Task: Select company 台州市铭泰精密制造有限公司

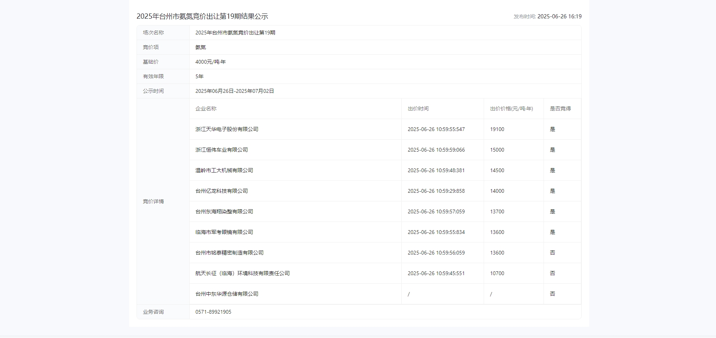Action: click(229, 253)
